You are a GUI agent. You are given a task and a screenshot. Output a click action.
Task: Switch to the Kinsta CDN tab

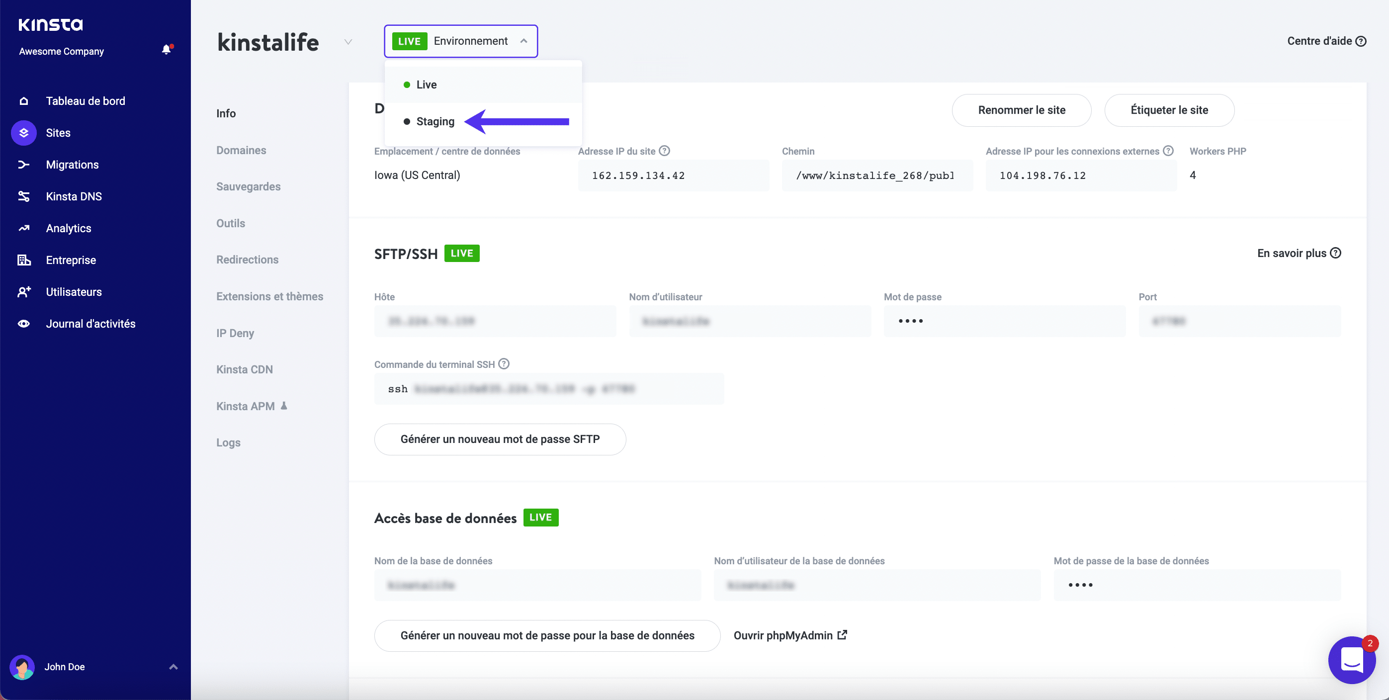(244, 369)
